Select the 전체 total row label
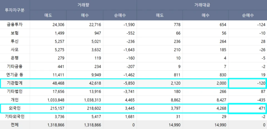Image resolution: width=267 pixels, height=129 pixels. click(15, 125)
